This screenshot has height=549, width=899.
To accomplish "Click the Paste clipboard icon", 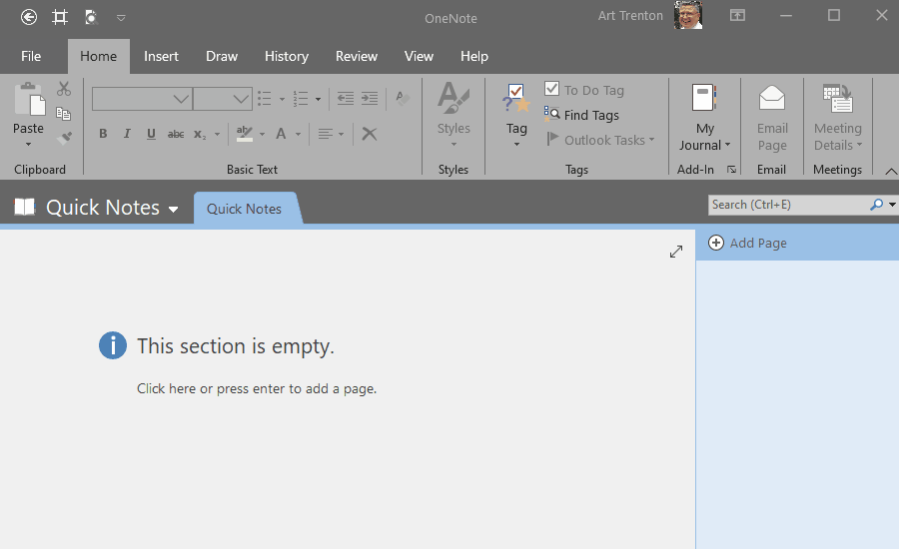I will (29, 100).
